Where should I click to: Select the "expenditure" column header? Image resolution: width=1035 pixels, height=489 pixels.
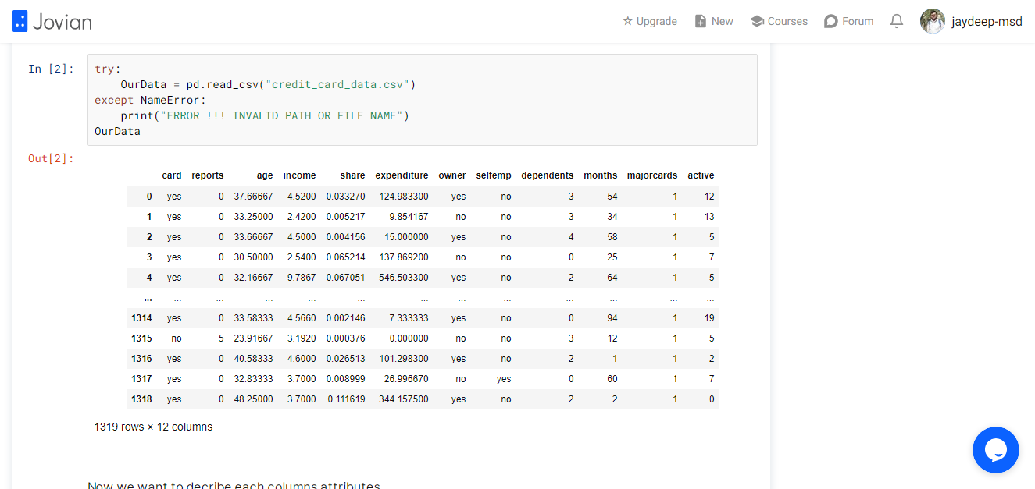point(402,175)
